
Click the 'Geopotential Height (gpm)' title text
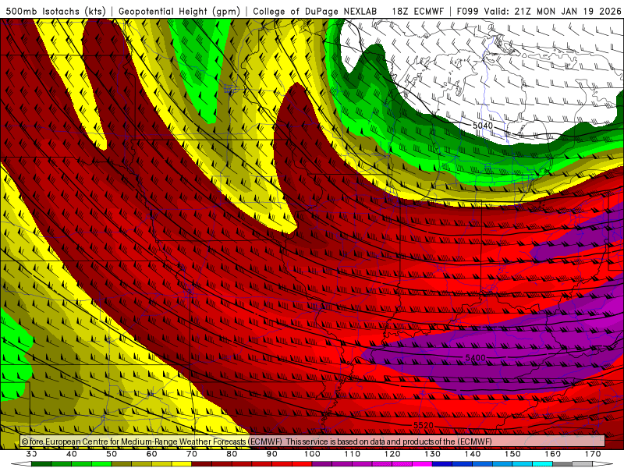179,11
